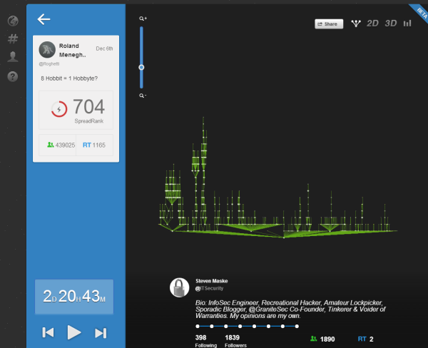Image resolution: width=428 pixels, height=348 pixels.
Task: Click the tweet text 8 Hobbit = 1 Hobbyte?
Action: (x=69, y=78)
